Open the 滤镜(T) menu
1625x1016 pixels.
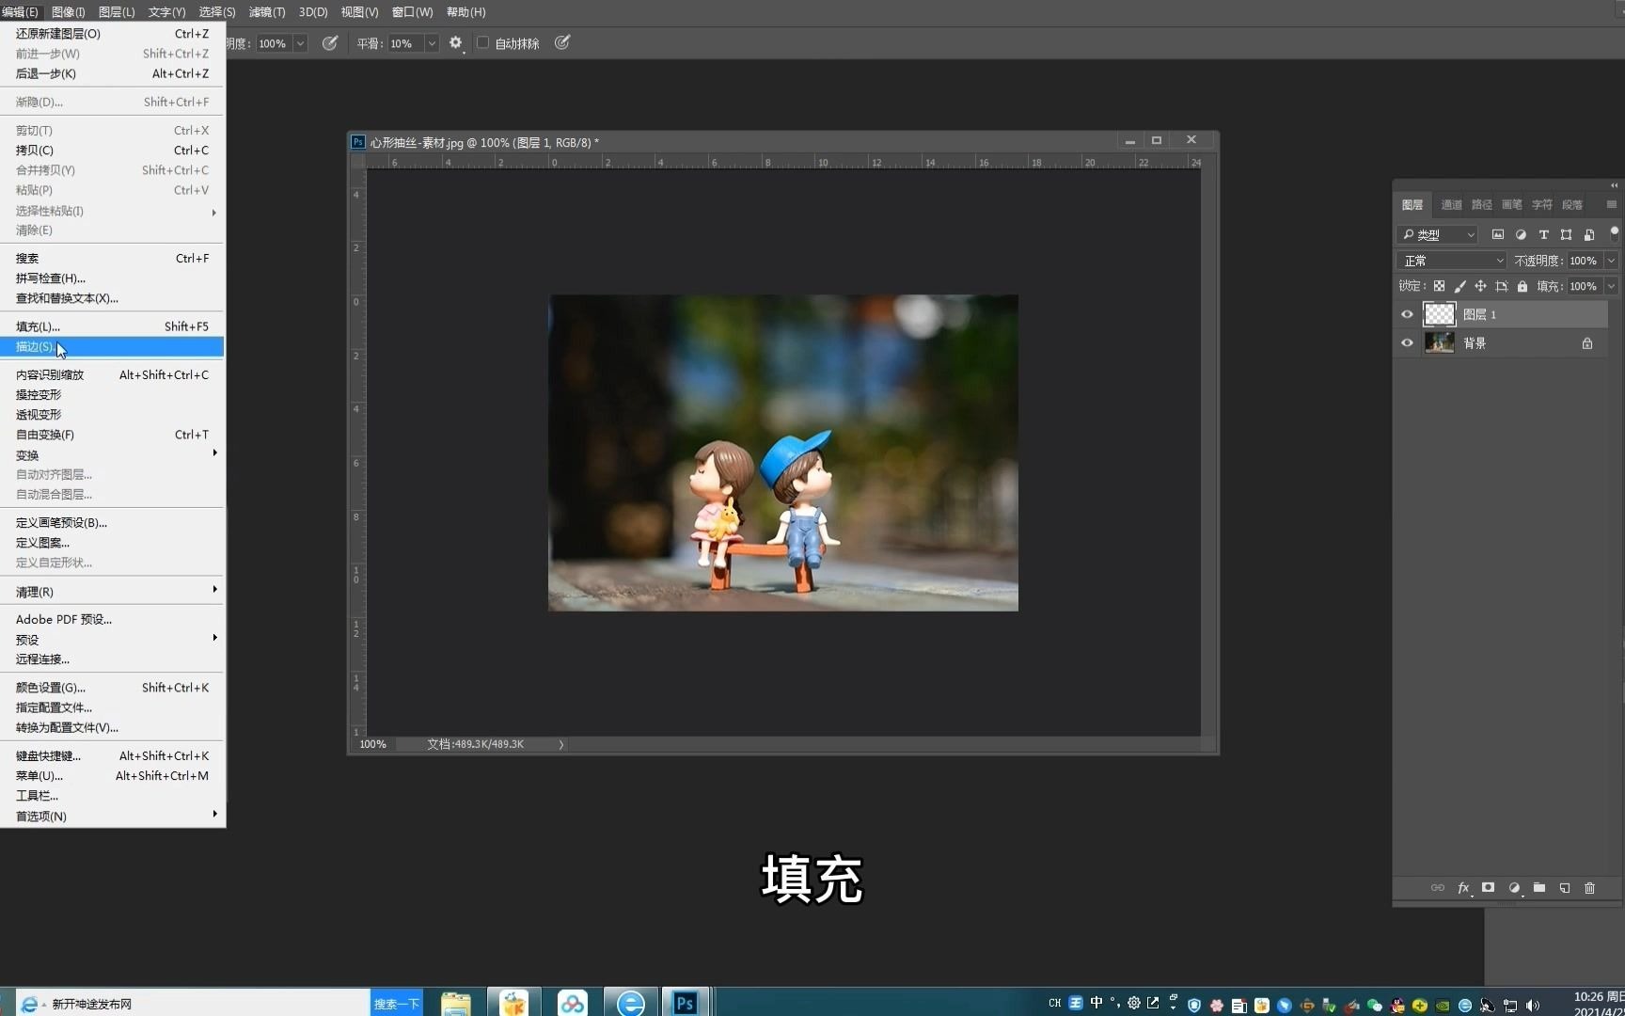267,12
